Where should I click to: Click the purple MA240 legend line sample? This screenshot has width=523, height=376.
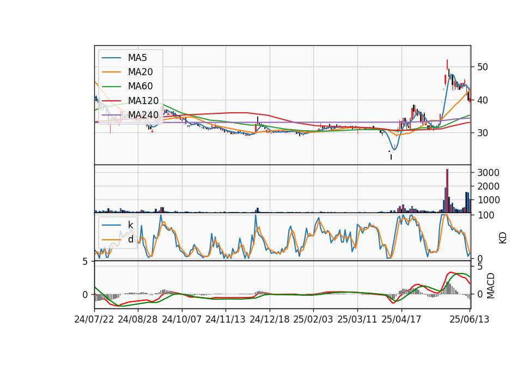pyautogui.click(x=112, y=116)
